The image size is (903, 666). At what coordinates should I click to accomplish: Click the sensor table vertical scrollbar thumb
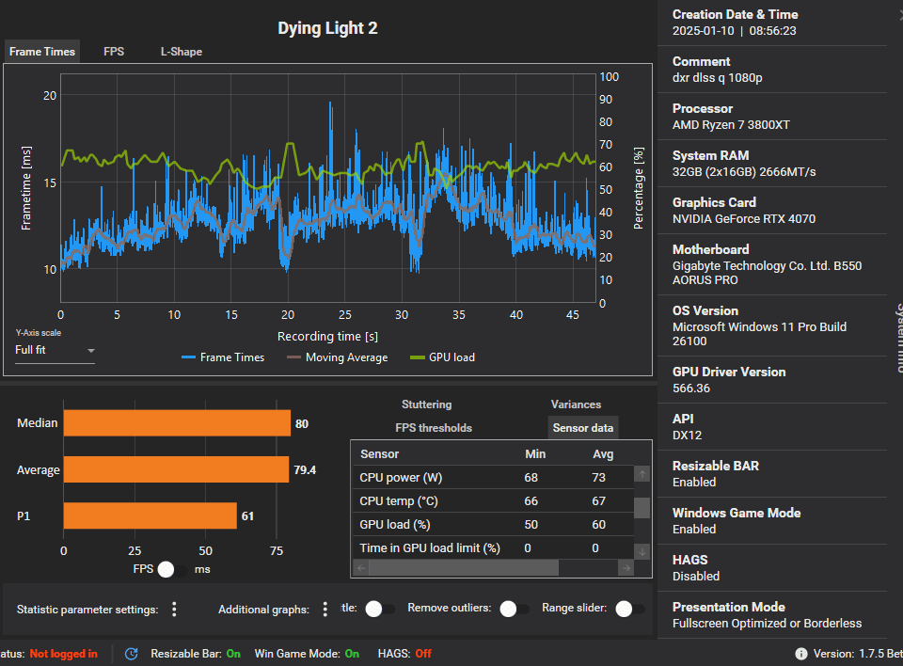[642, 508]
